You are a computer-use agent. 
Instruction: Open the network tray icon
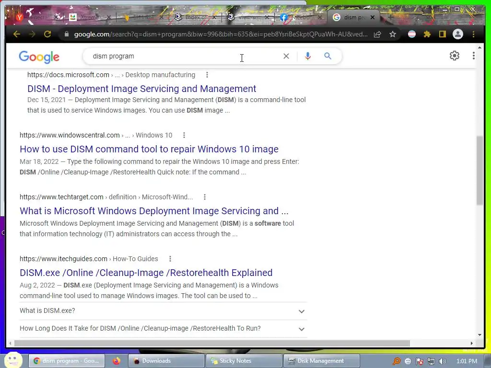(431, 361)
